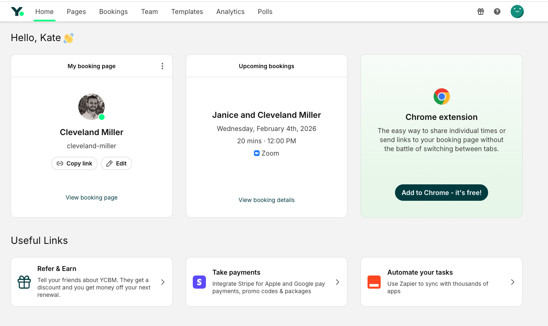Open the gift rewards icon in header
The image size is (548, 326).
pos(481,11)
